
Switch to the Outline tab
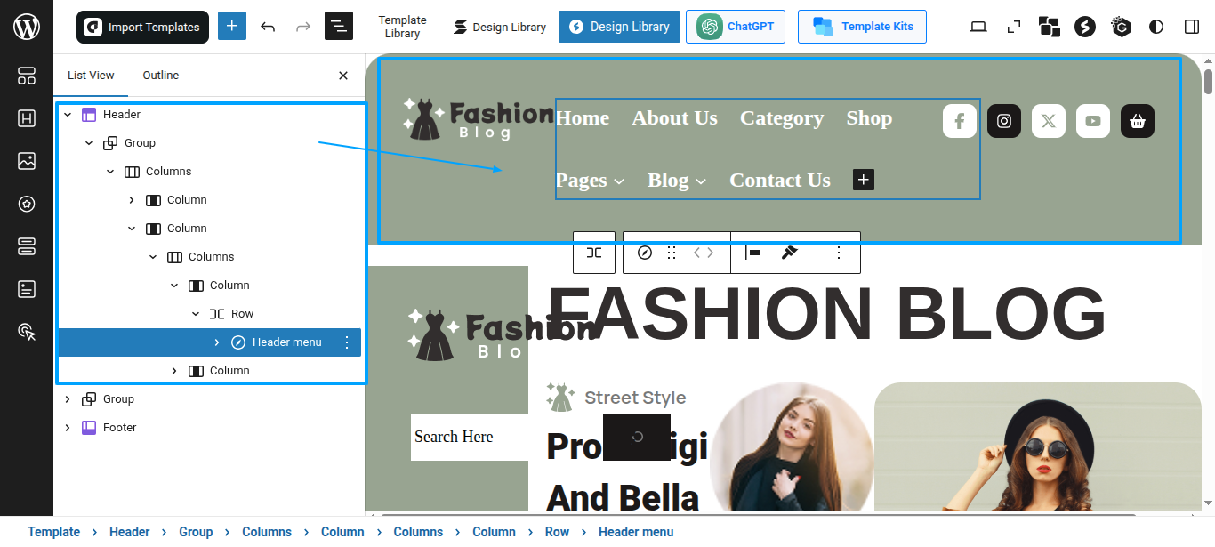(x=161, y=76)
